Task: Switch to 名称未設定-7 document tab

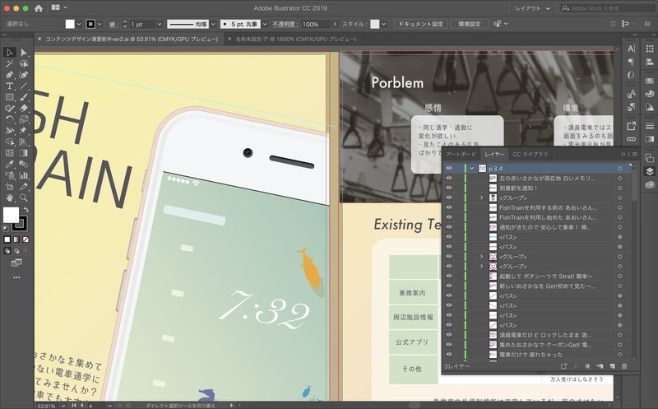Action: 296,39
